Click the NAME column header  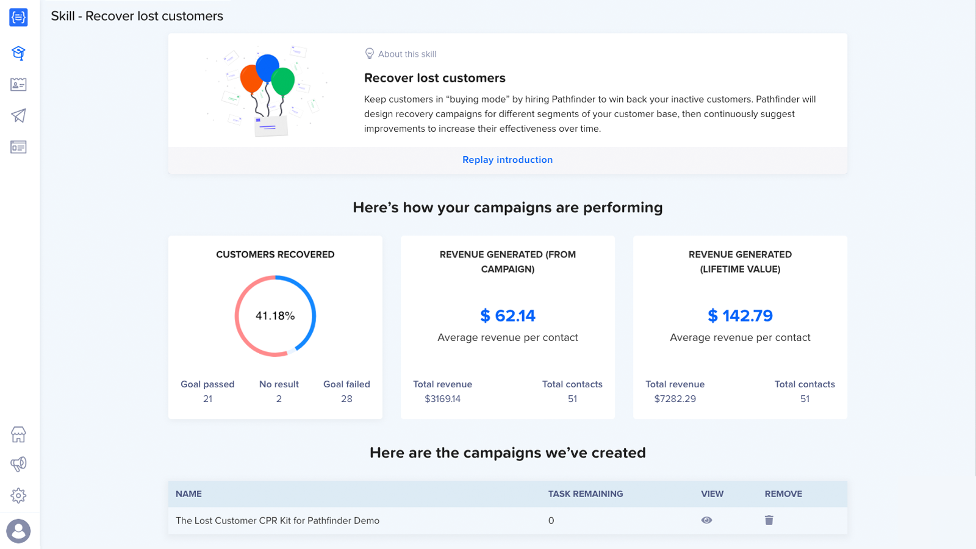click(188, 493)
